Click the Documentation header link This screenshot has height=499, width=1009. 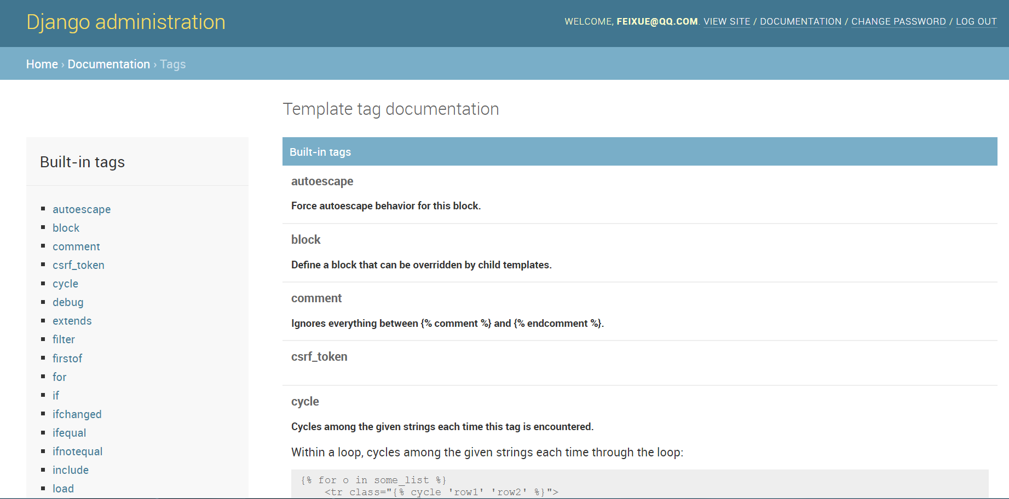(x=800, y=21)
